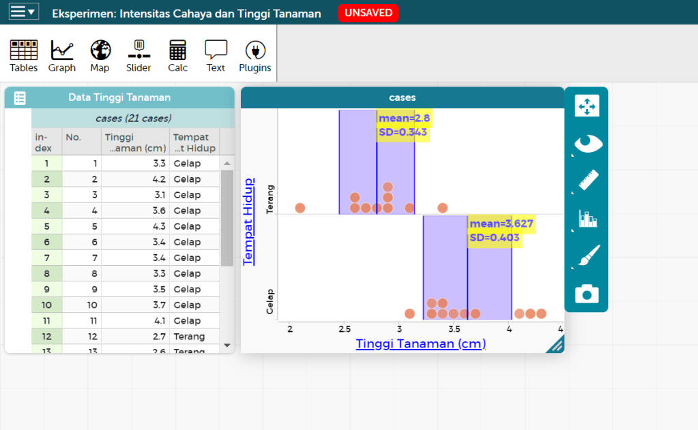Click the UNSAVED status badge
The width and height of the screenshot is (698, 430).
pos(368,13)
